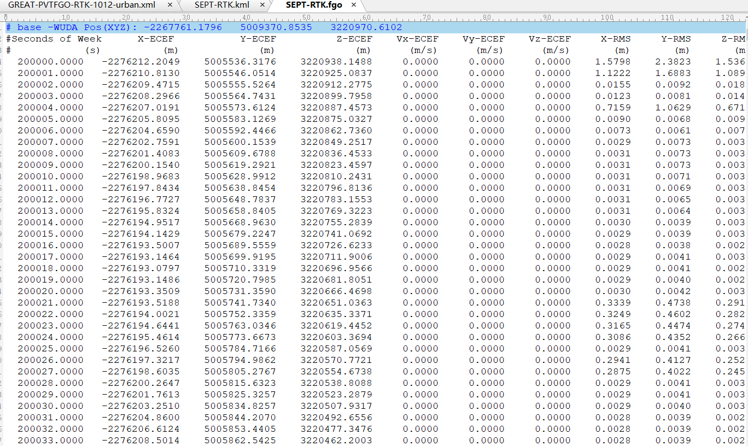Click the '# base -WUDA Pos(XYZ):' comment text
Screen dimensions: 748x446
(72, 27)
